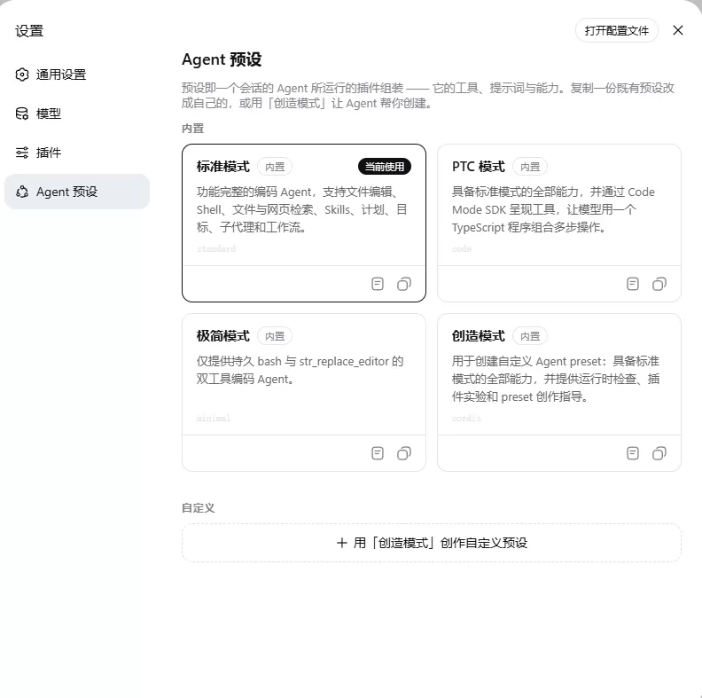Close the 设置 dialog with the X
Image resolution: width=702 pixels, height=698 pixels.
[678, 30]
